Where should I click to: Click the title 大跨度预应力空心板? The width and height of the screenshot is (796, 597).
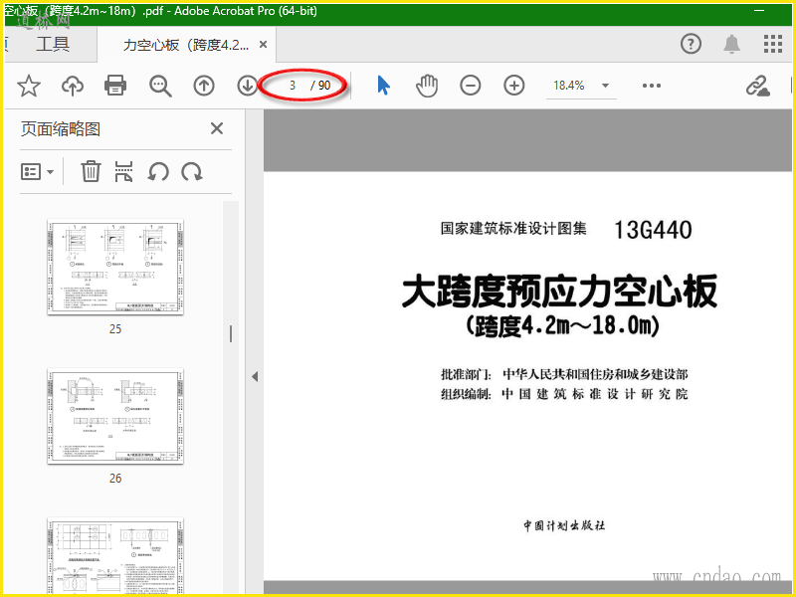coord(560,292)
